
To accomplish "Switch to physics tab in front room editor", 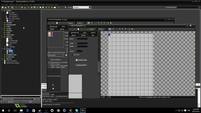I will click(x=93, y=33).
